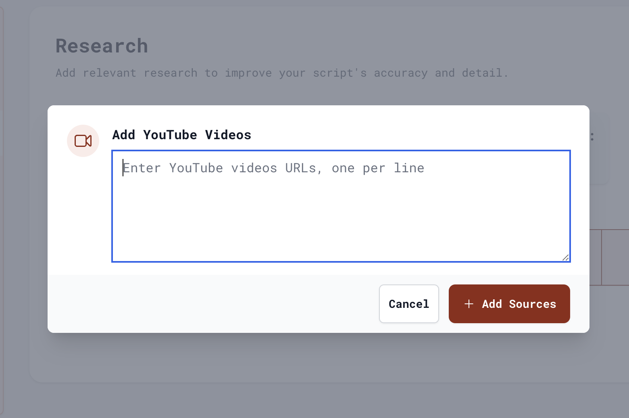Screen dimensions: 629x418
Task: Click the plus icon on Add Sources
Action: point(469,304)
